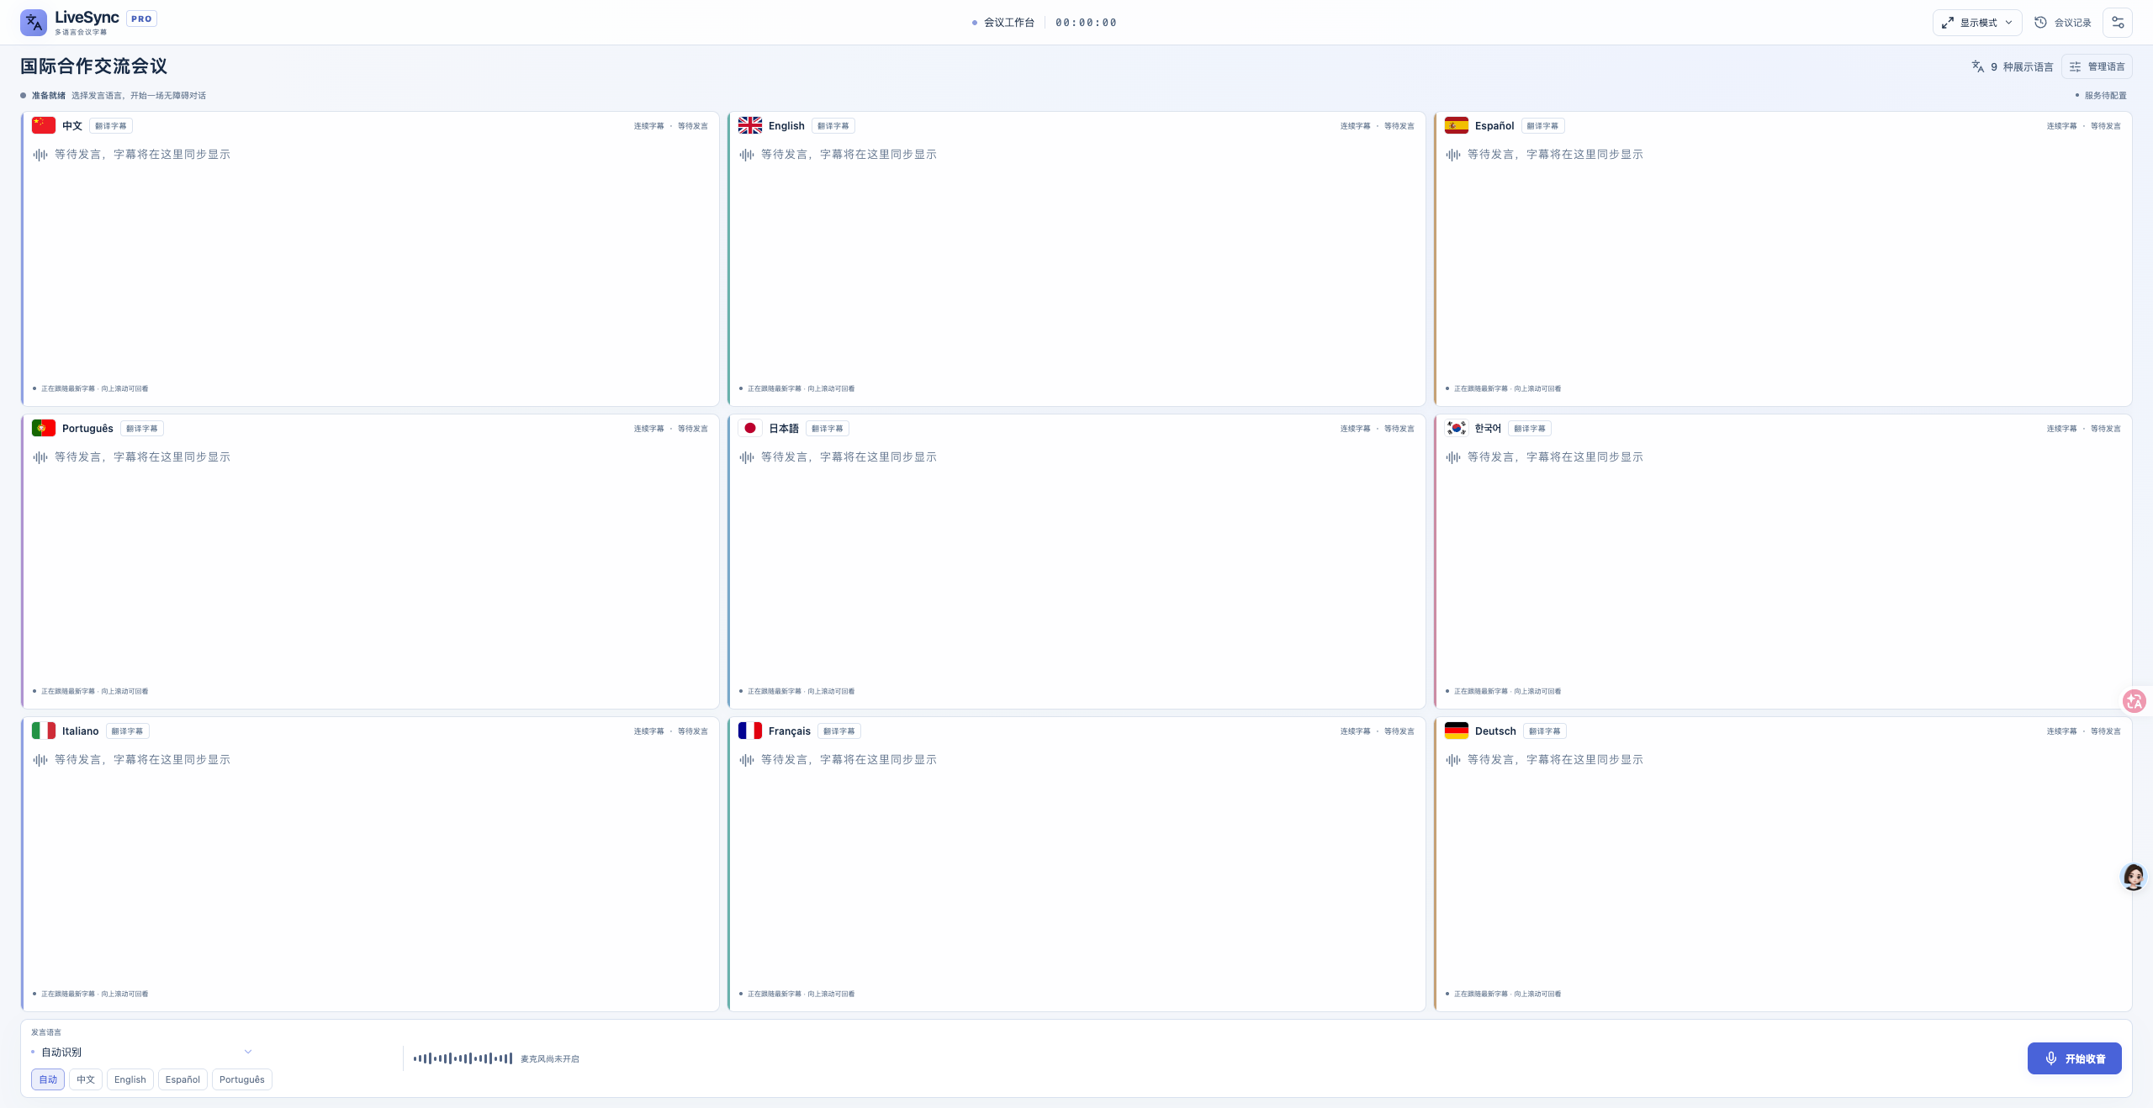This screenshot has height=1108, width=2153.
Task: Open the assistant avatar bubble
Action: click(2134, 877)
